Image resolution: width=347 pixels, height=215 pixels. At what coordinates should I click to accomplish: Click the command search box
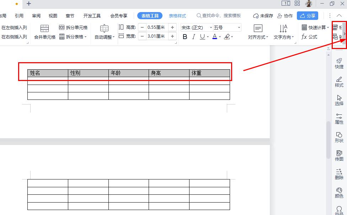pos(219,16)
